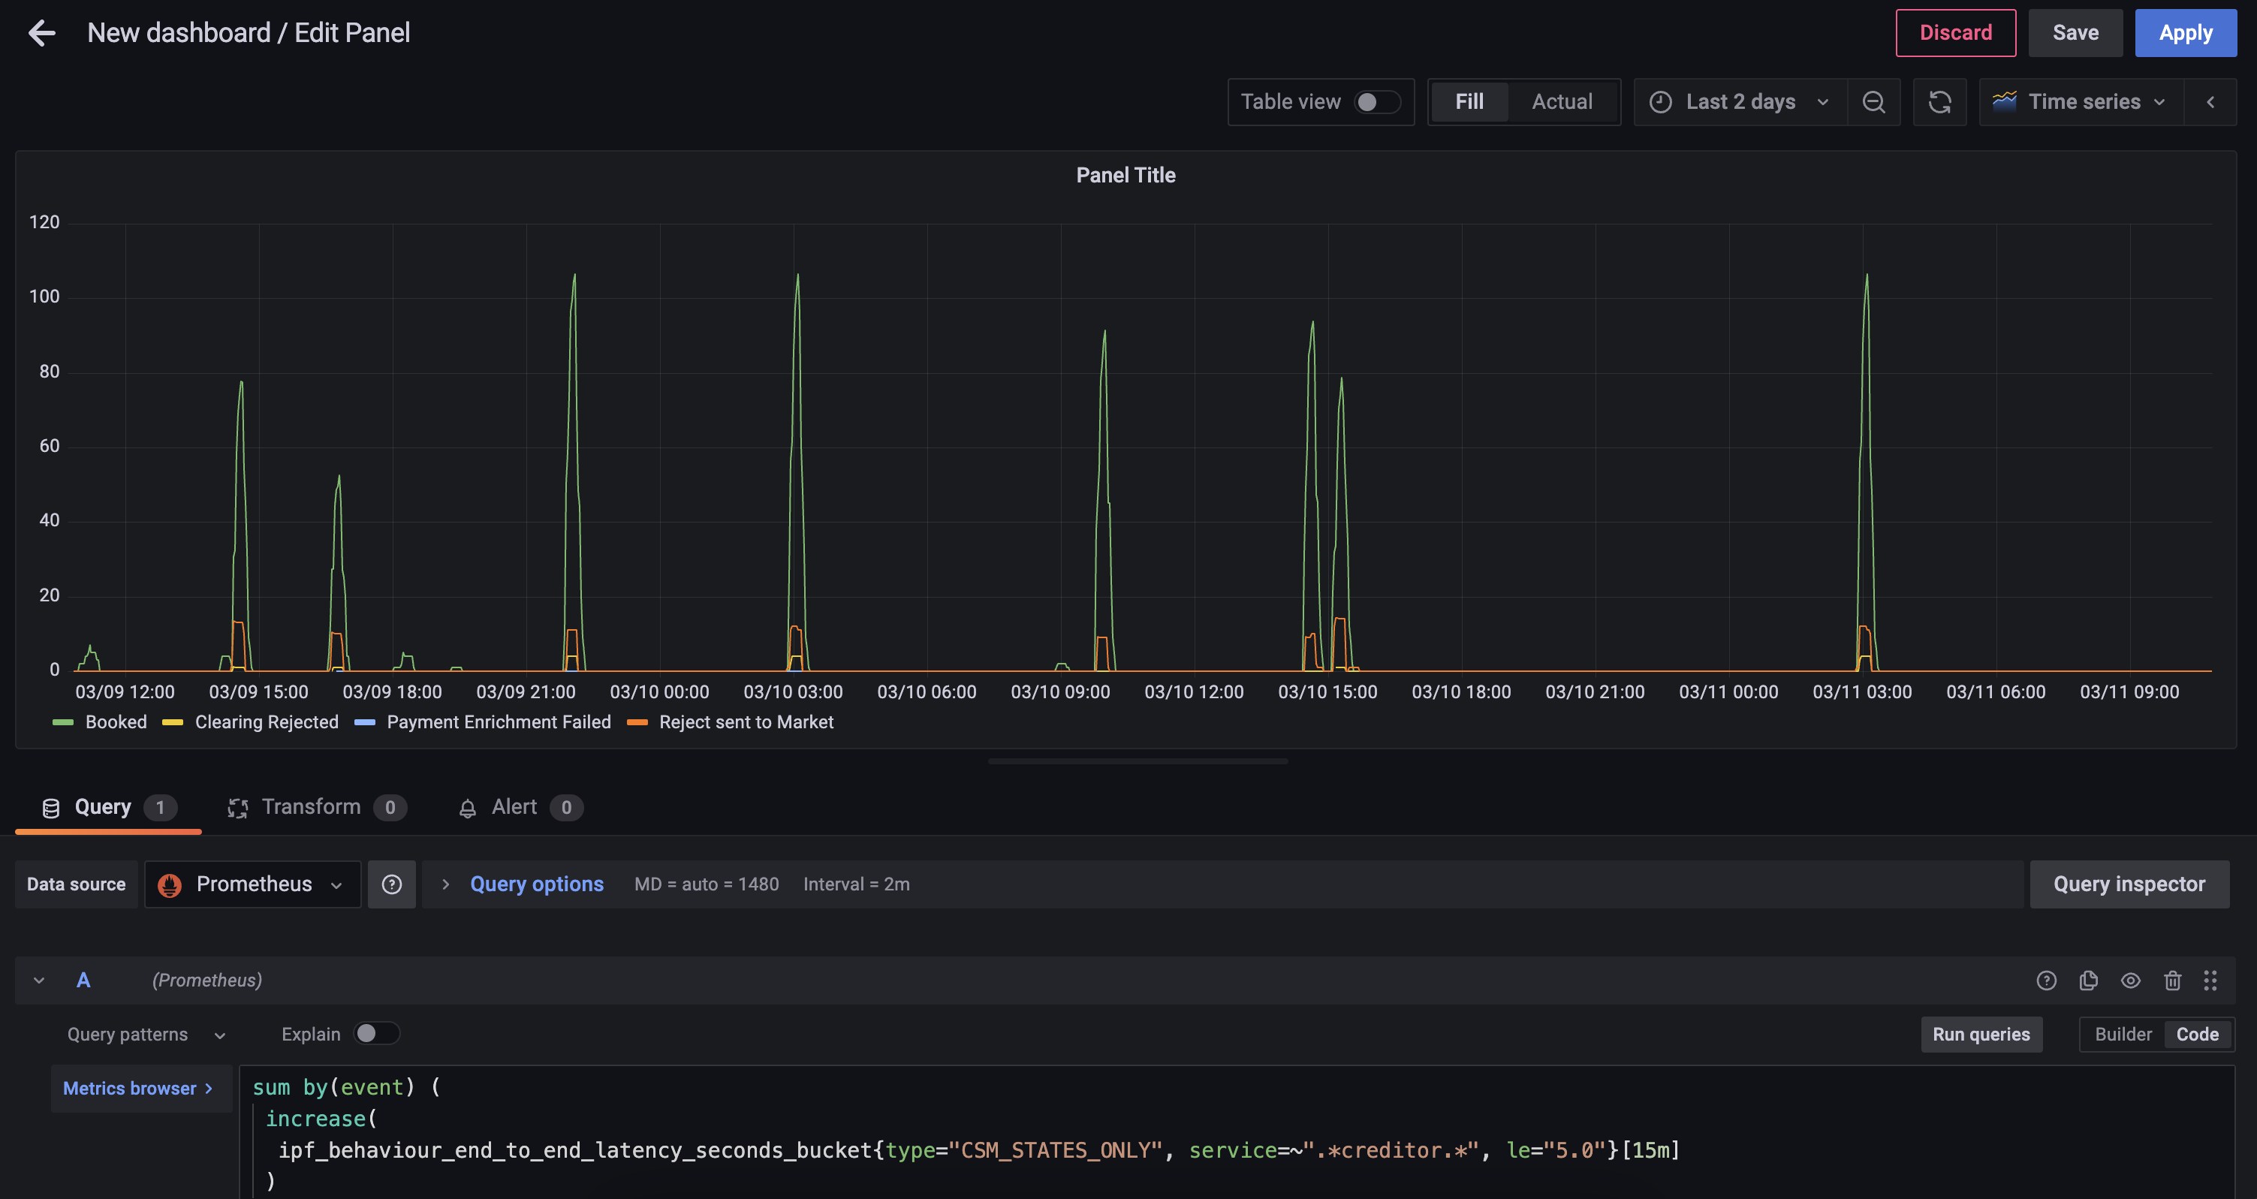Click the Booked legend color swatch
Screen dimensions: 2257x1199
click(63, 722)
